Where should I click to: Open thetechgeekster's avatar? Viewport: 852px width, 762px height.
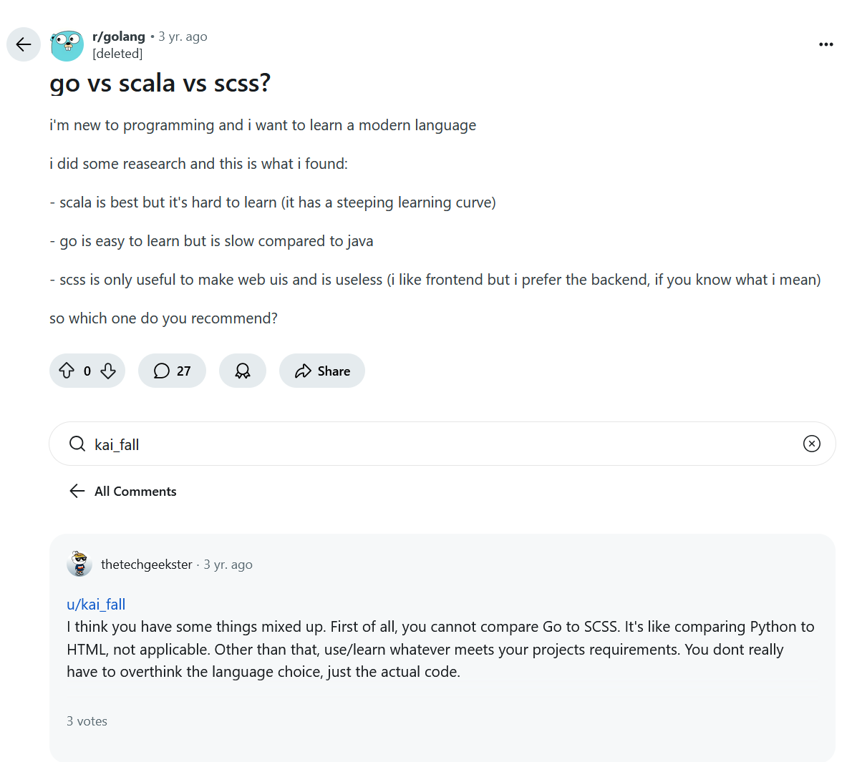click(x=79, y=564)
